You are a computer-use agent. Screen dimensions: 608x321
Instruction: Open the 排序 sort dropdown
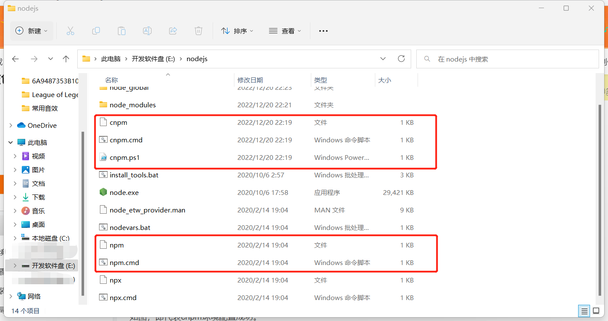(237, 31)
